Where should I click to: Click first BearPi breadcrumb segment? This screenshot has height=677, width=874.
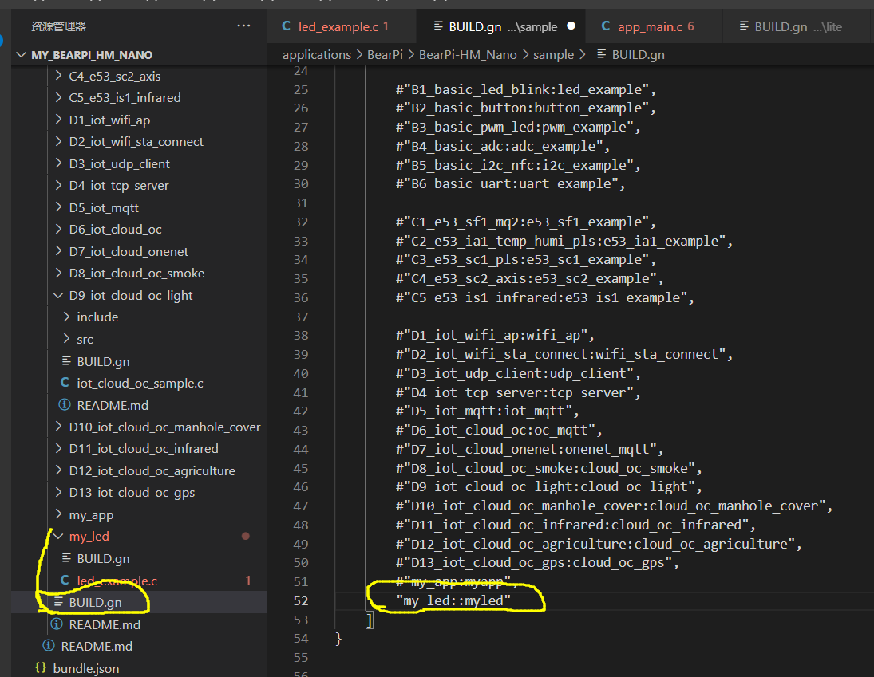point(385,54)
